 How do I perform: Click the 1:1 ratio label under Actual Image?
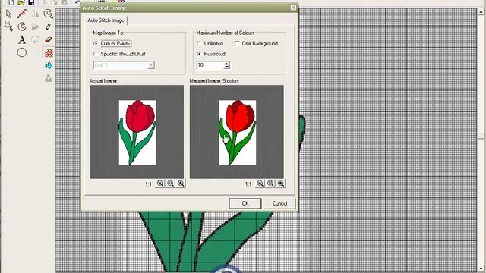coord(149,184)
